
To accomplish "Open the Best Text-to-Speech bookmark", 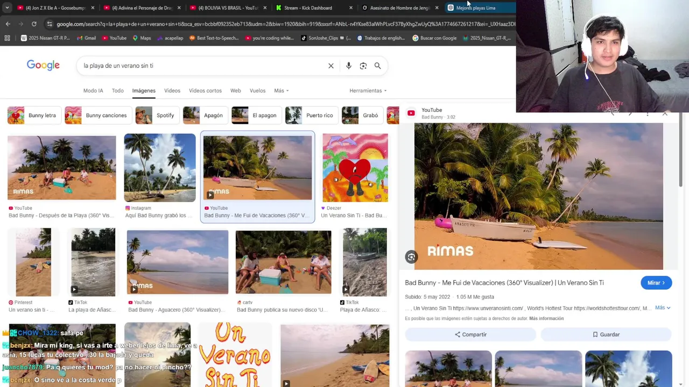I will [x=214, y=38].
